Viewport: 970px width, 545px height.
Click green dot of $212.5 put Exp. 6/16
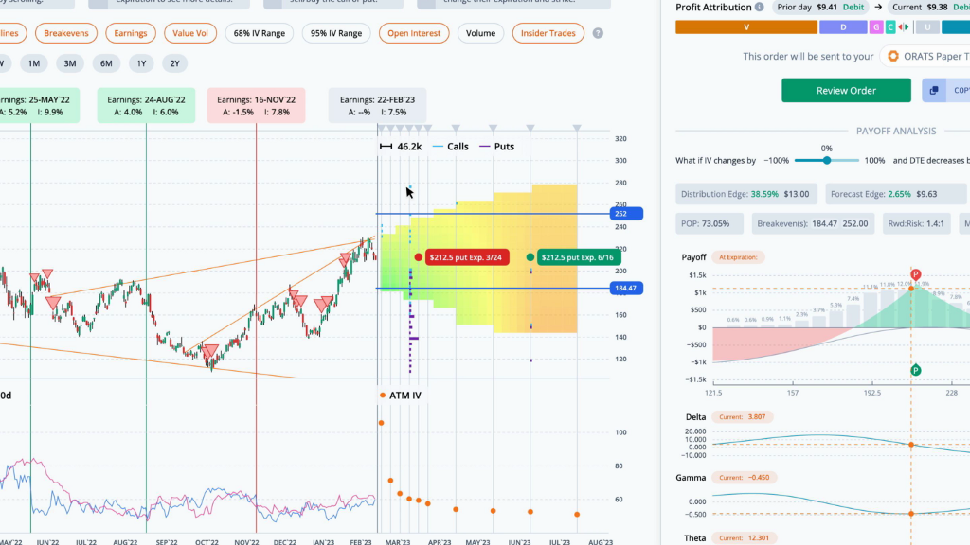point(530,257)
